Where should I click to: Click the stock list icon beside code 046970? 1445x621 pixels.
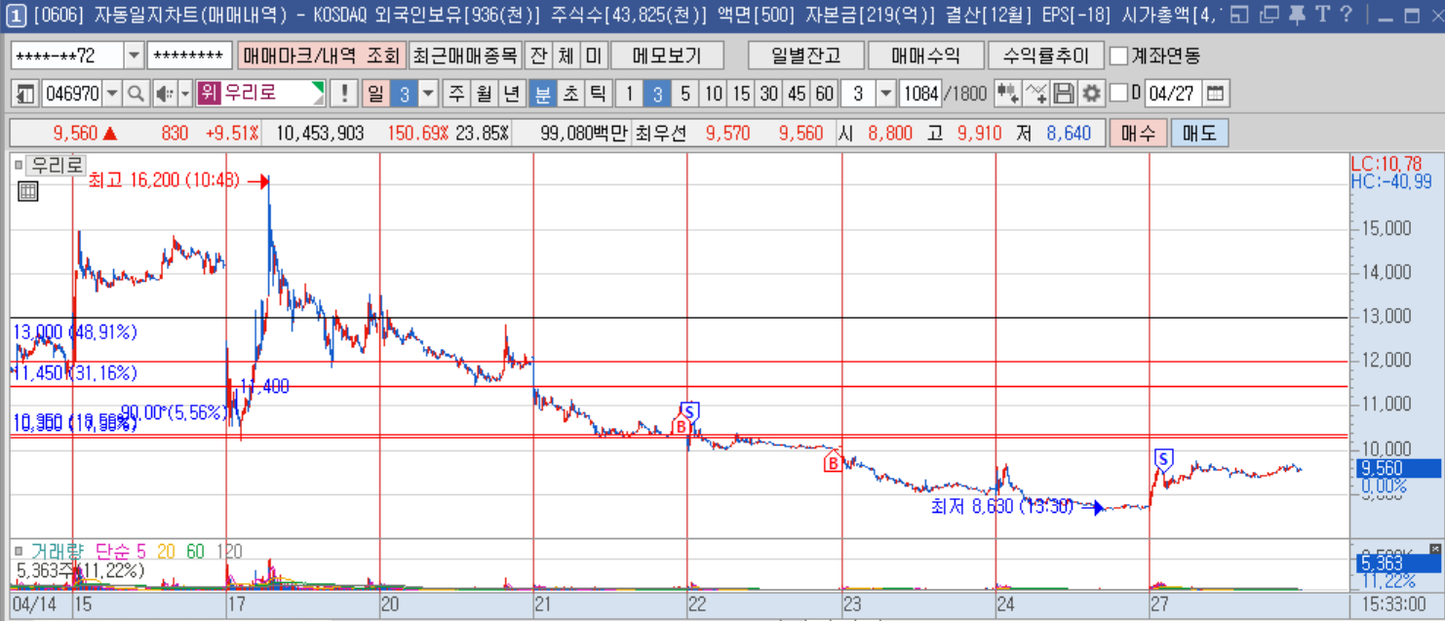point(26,94)
